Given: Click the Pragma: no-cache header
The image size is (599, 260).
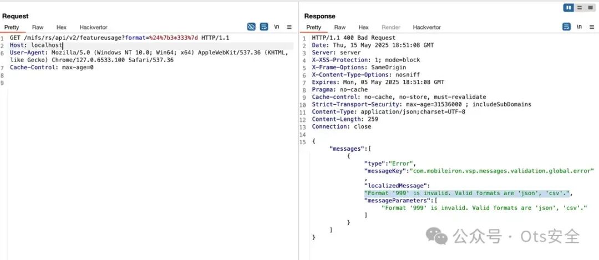Looking at the screenshot, I should (339, 90).
